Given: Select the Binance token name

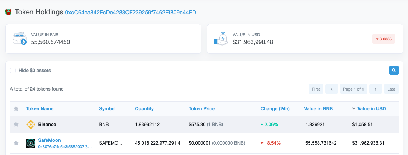Looking at the screenshot, I should [x=47, y=124].
